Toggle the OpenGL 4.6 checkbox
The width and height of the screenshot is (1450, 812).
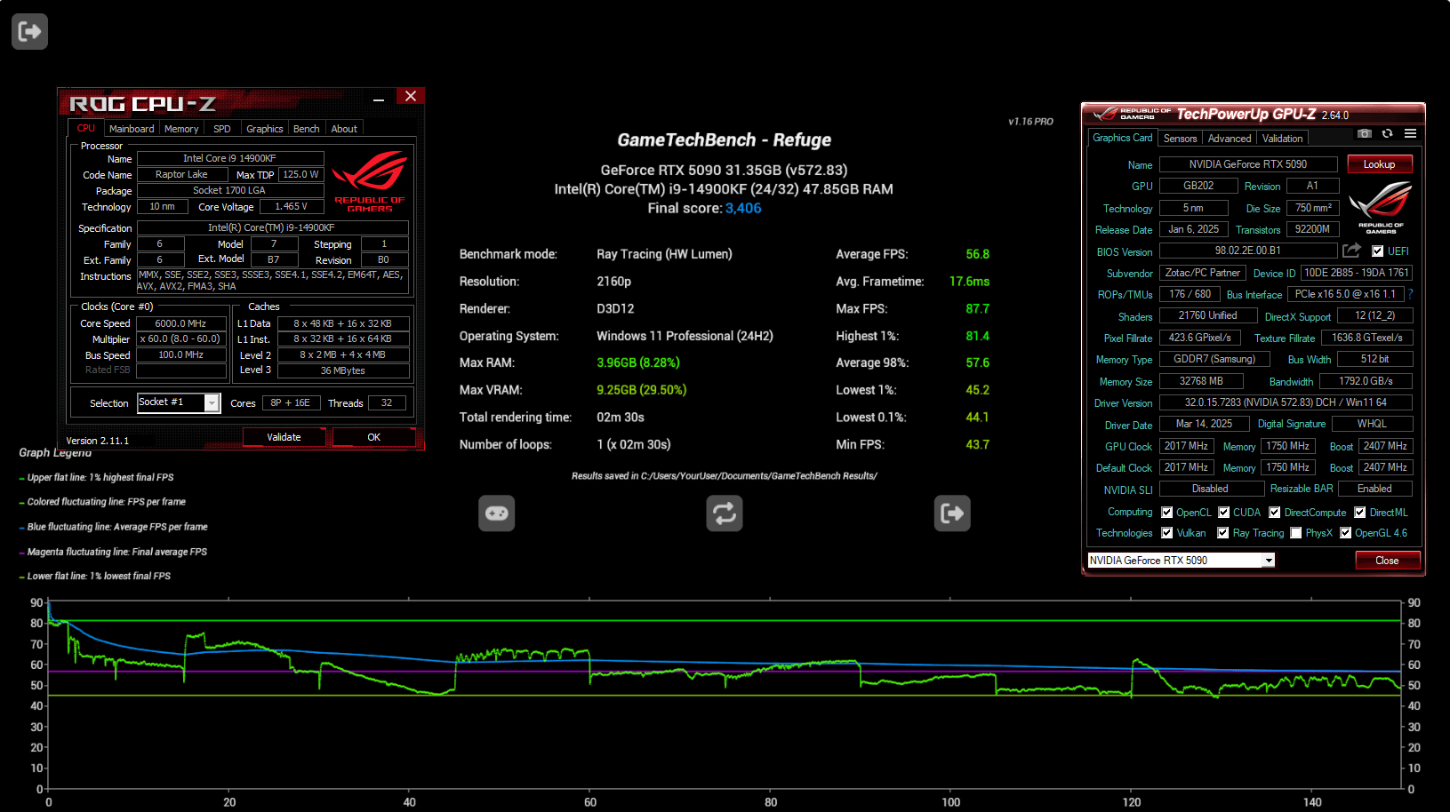click(1345, 533)
